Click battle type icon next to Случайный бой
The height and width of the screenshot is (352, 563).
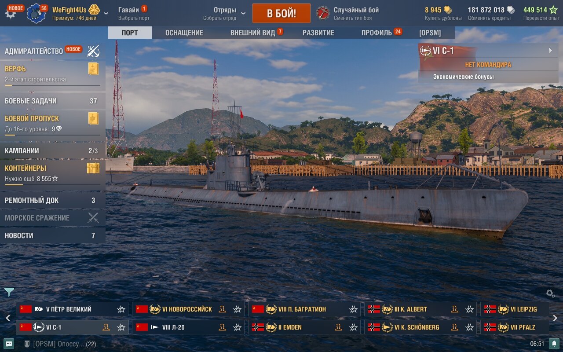tap(323, 13)
